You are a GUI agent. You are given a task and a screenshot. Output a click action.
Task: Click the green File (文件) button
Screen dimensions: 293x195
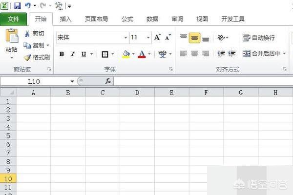click(x=14, y=19)
